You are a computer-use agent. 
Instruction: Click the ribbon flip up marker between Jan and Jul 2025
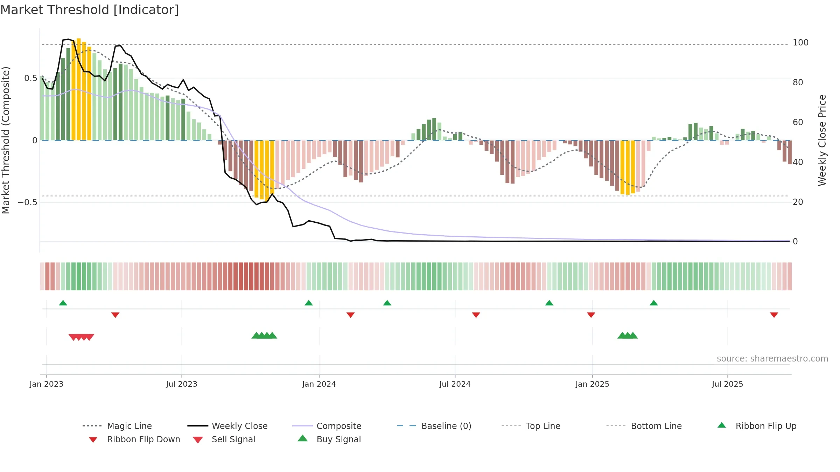point(654,303)
